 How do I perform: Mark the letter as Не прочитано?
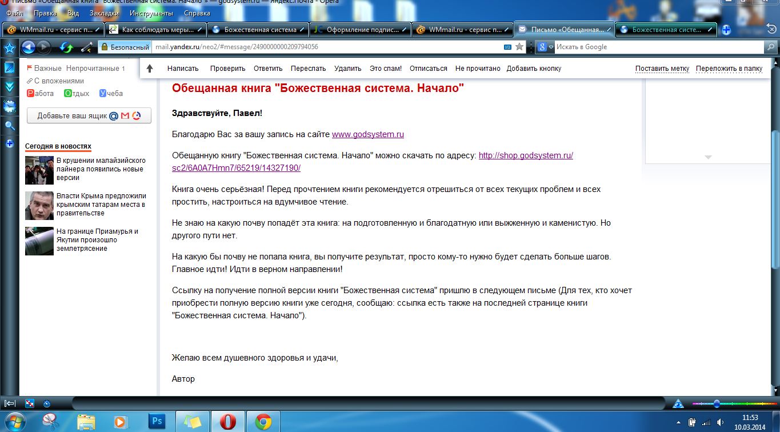[478, 69]
